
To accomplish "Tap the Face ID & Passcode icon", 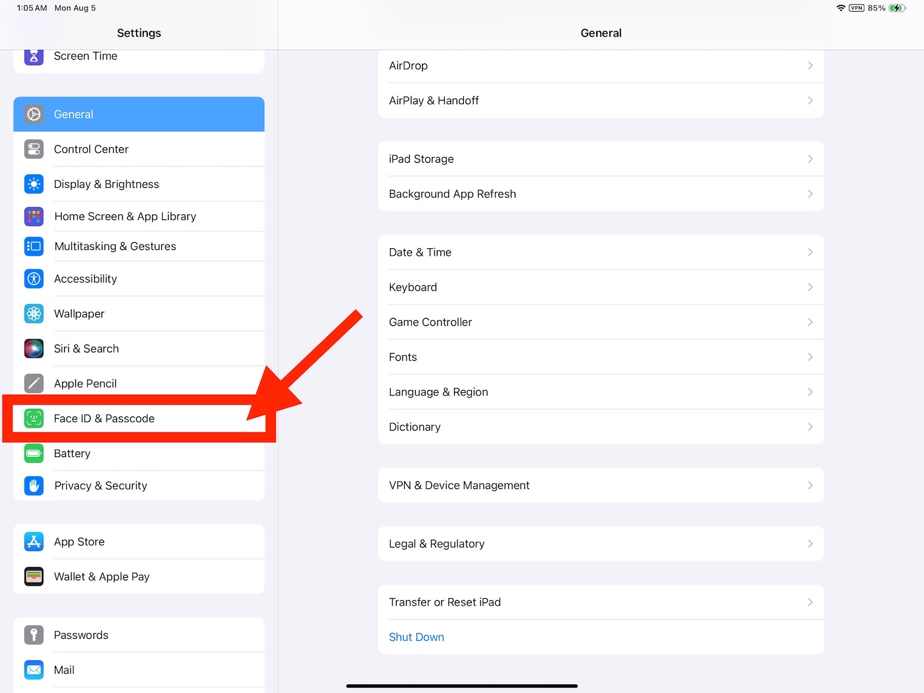I will point(34,418).
